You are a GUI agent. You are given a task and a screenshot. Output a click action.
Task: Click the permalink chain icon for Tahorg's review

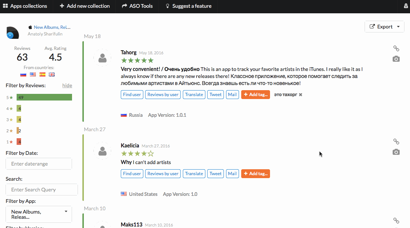[x=396, y=48]
